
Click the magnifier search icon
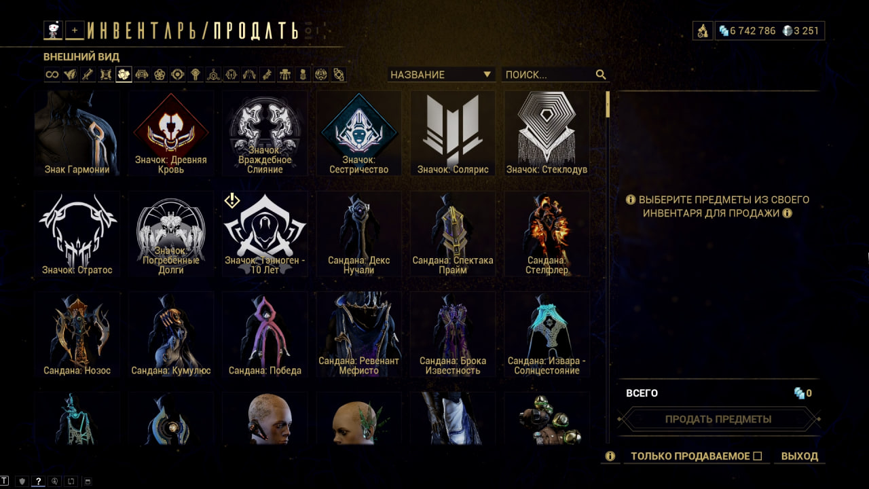point(601,75)
